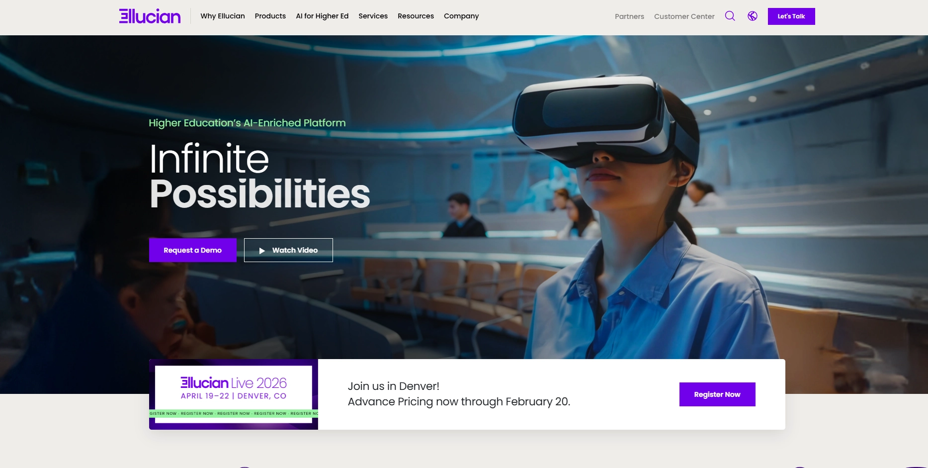Open the Resources menu
This screenshot has height=468, width=928.
[416, 16]
